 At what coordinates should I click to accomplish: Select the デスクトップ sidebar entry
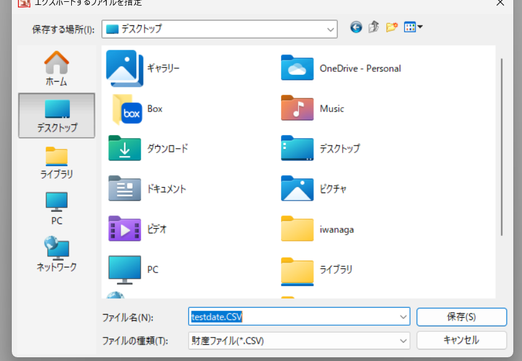56,115
